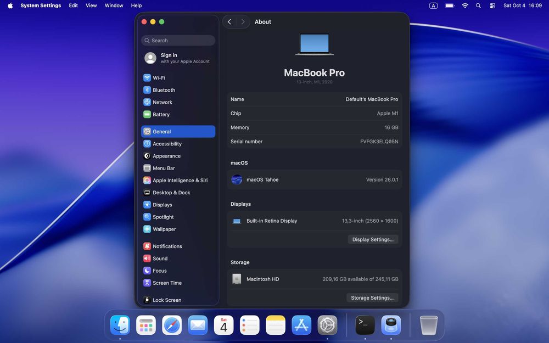549x343 pixels.
Task: Click '209,16 GB available of 245,11 GB'
Action: (x=360, y=279)
